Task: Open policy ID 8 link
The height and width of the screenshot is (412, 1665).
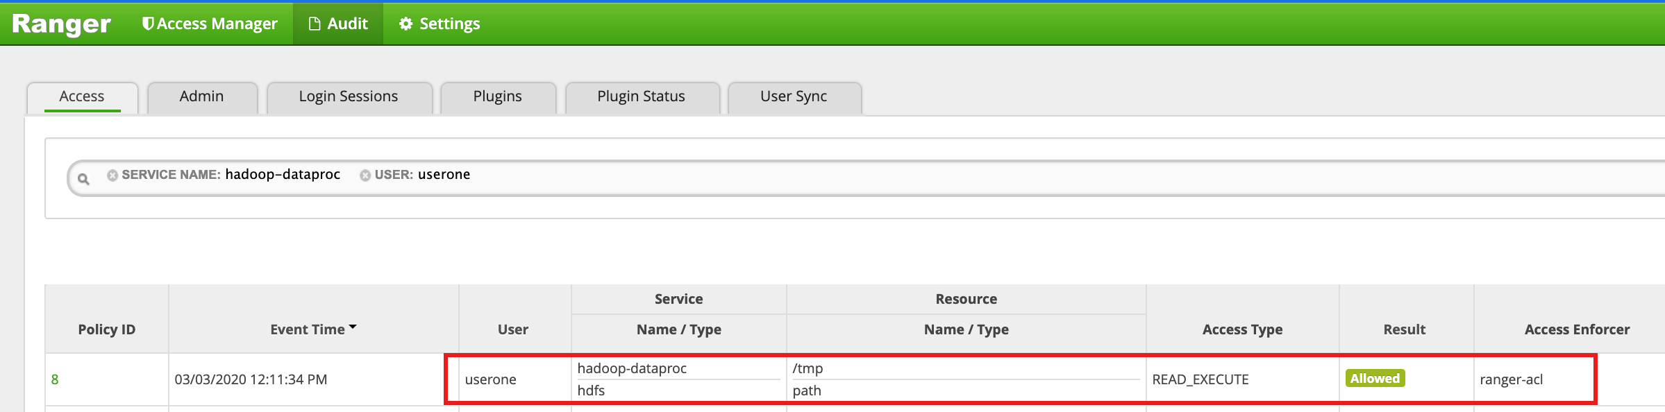Action: [x=55, y=379]
